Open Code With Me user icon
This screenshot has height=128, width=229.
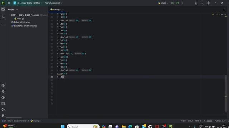(x=196, y=3)
